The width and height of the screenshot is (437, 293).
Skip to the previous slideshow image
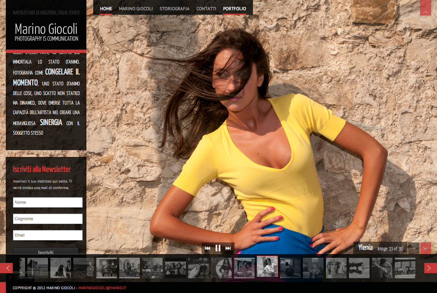pos(207,248)
